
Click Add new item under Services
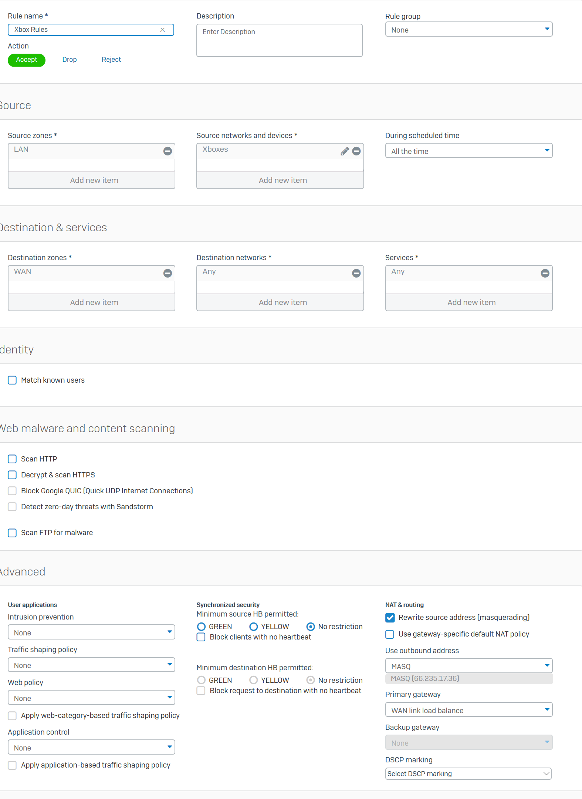[471, 302]
